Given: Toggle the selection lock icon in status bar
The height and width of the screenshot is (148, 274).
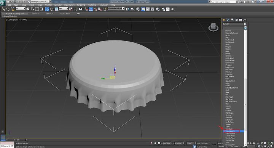Looking at the screenshot, I should [x=155, y=143].
